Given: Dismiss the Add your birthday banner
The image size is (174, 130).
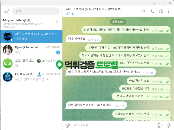Looking at the screenshot, I should point(57,21).
